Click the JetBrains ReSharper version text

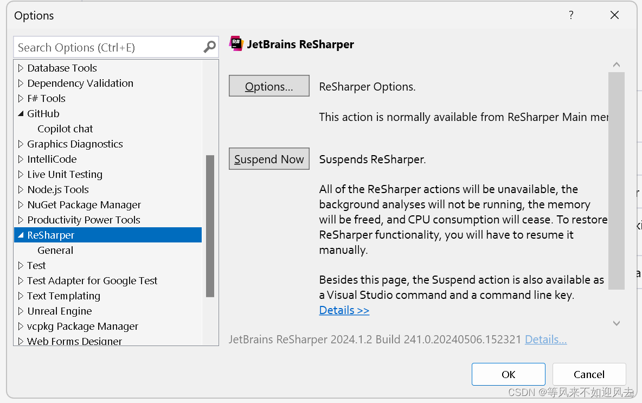click(x=375, y=339)
